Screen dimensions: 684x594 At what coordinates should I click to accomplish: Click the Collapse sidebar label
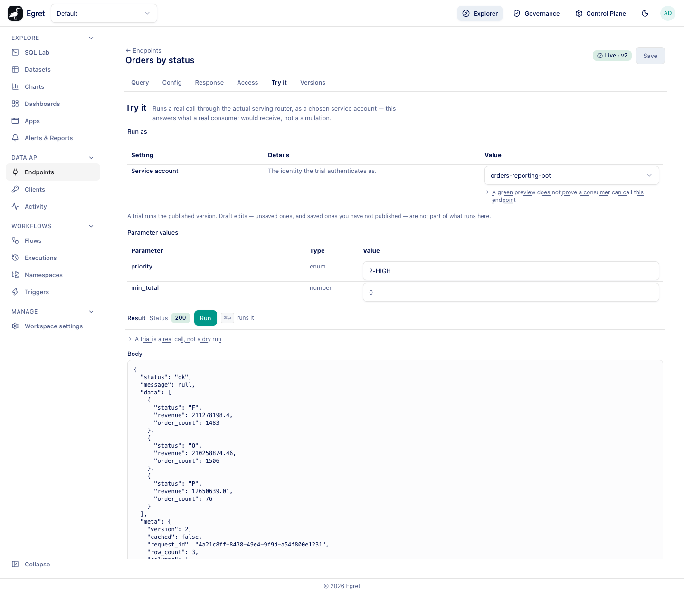tap(38, 564)
